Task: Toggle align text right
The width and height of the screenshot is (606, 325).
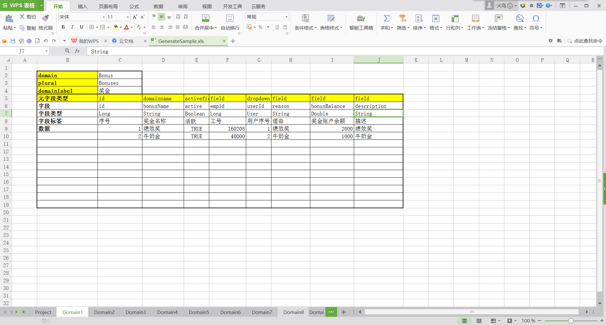Action: [x=170, y=27]
